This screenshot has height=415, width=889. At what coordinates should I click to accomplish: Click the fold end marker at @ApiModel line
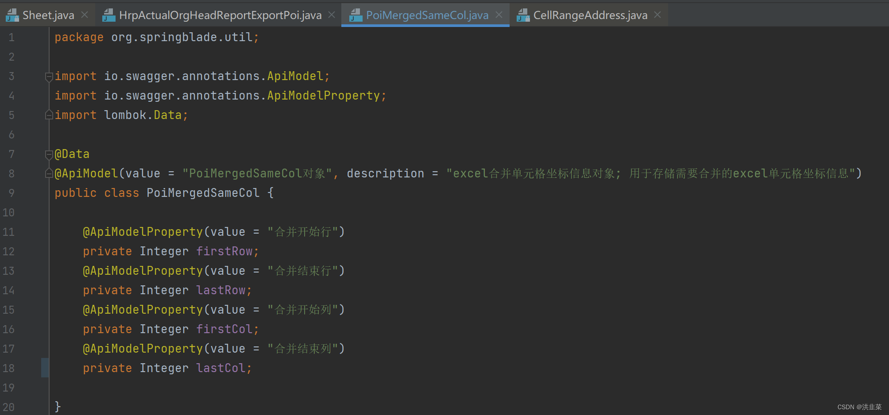49,173
